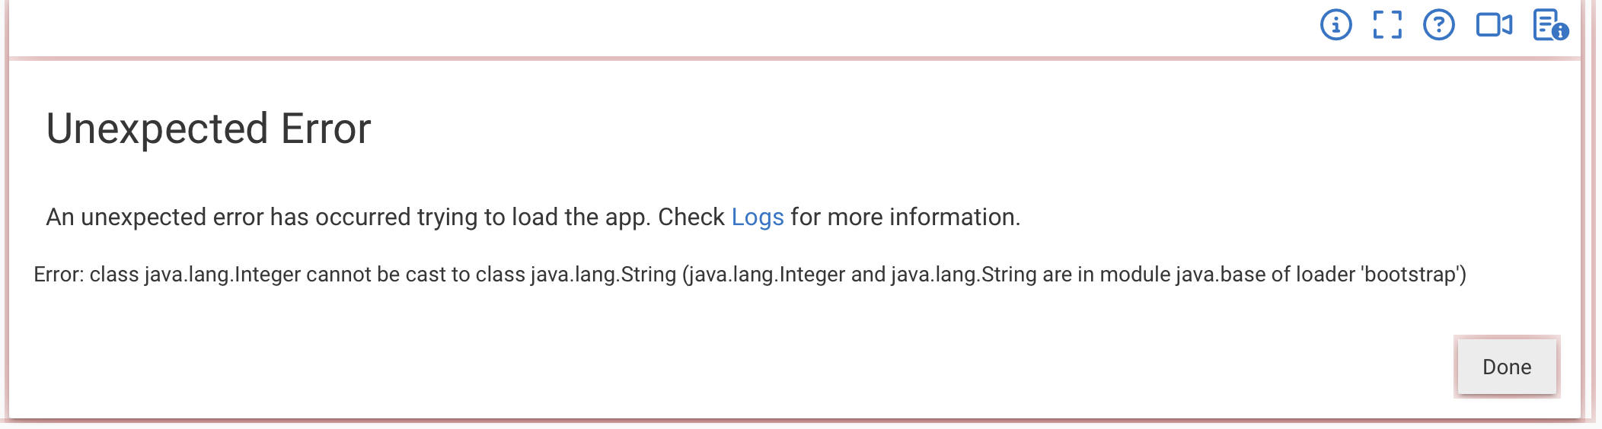Open the app info circle icon

[1336, 25]
